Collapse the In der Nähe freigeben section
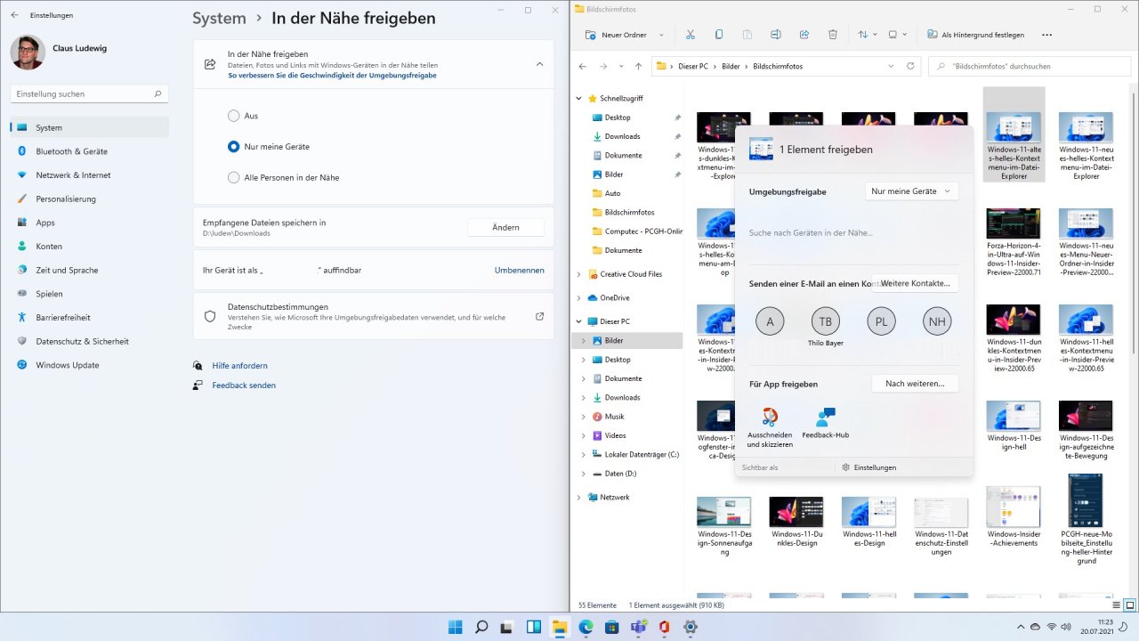 point(539,64)
